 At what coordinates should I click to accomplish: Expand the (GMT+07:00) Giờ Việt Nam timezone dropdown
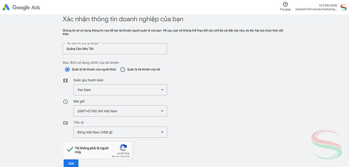click(x=120, y=111)
